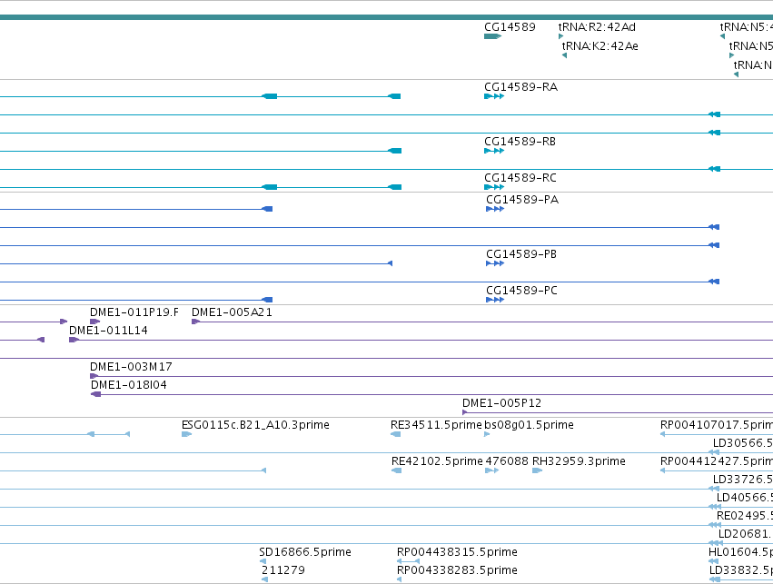Select transcript label CG14589-RB
The height and width of the screenshot is (584, 773).
[520, 142]
